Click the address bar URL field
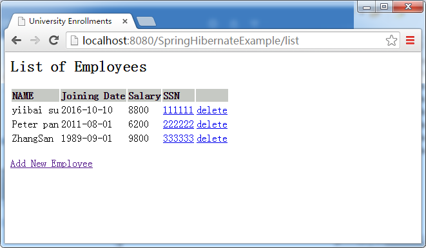This screenshot has width=426, height=248. coord(233,41)
